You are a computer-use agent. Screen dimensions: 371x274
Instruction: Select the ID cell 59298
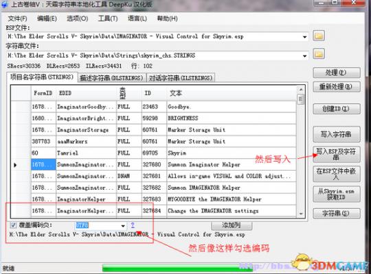(x=154, y=119)
